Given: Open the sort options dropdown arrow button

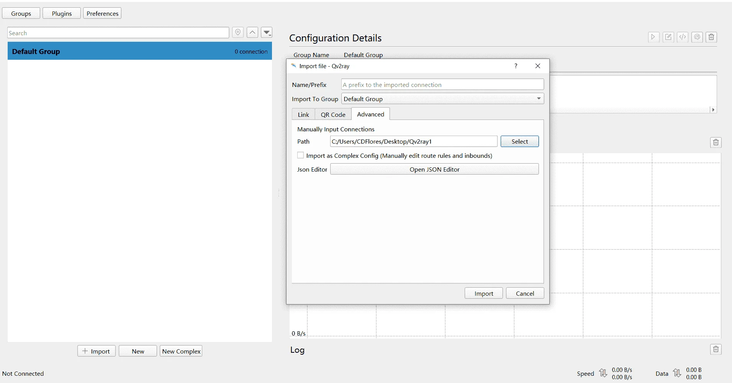Looking at the screenshot, I should 267,33.
